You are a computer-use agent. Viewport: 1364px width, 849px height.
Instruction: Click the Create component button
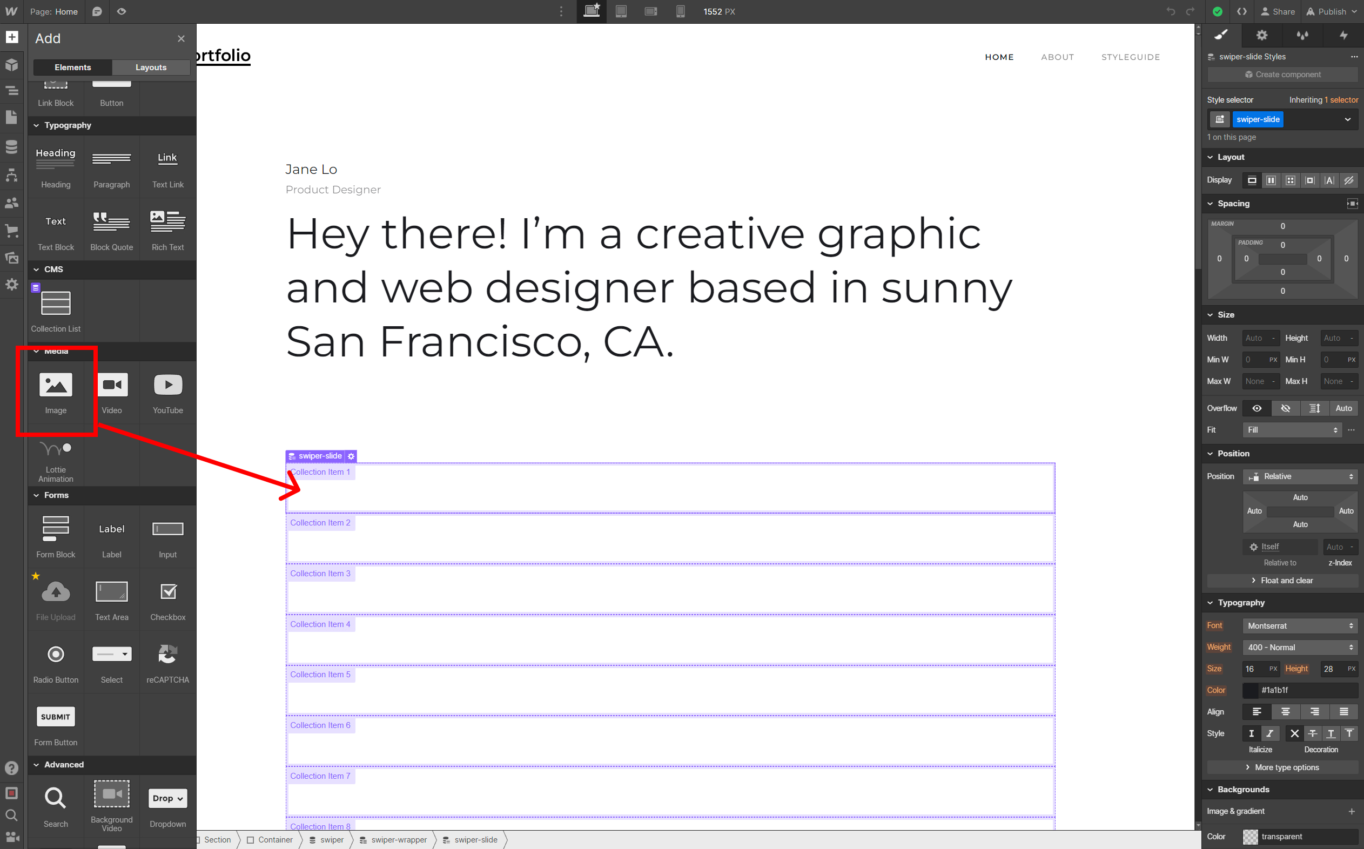click(1282, 75)
